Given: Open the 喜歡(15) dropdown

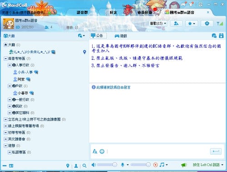Looking at the screenshot, I should (x=158, y=24).
